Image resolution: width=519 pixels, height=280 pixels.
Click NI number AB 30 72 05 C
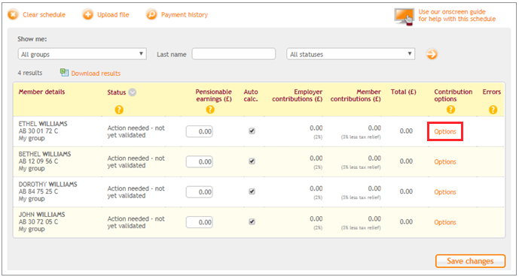tap(38, 221)
